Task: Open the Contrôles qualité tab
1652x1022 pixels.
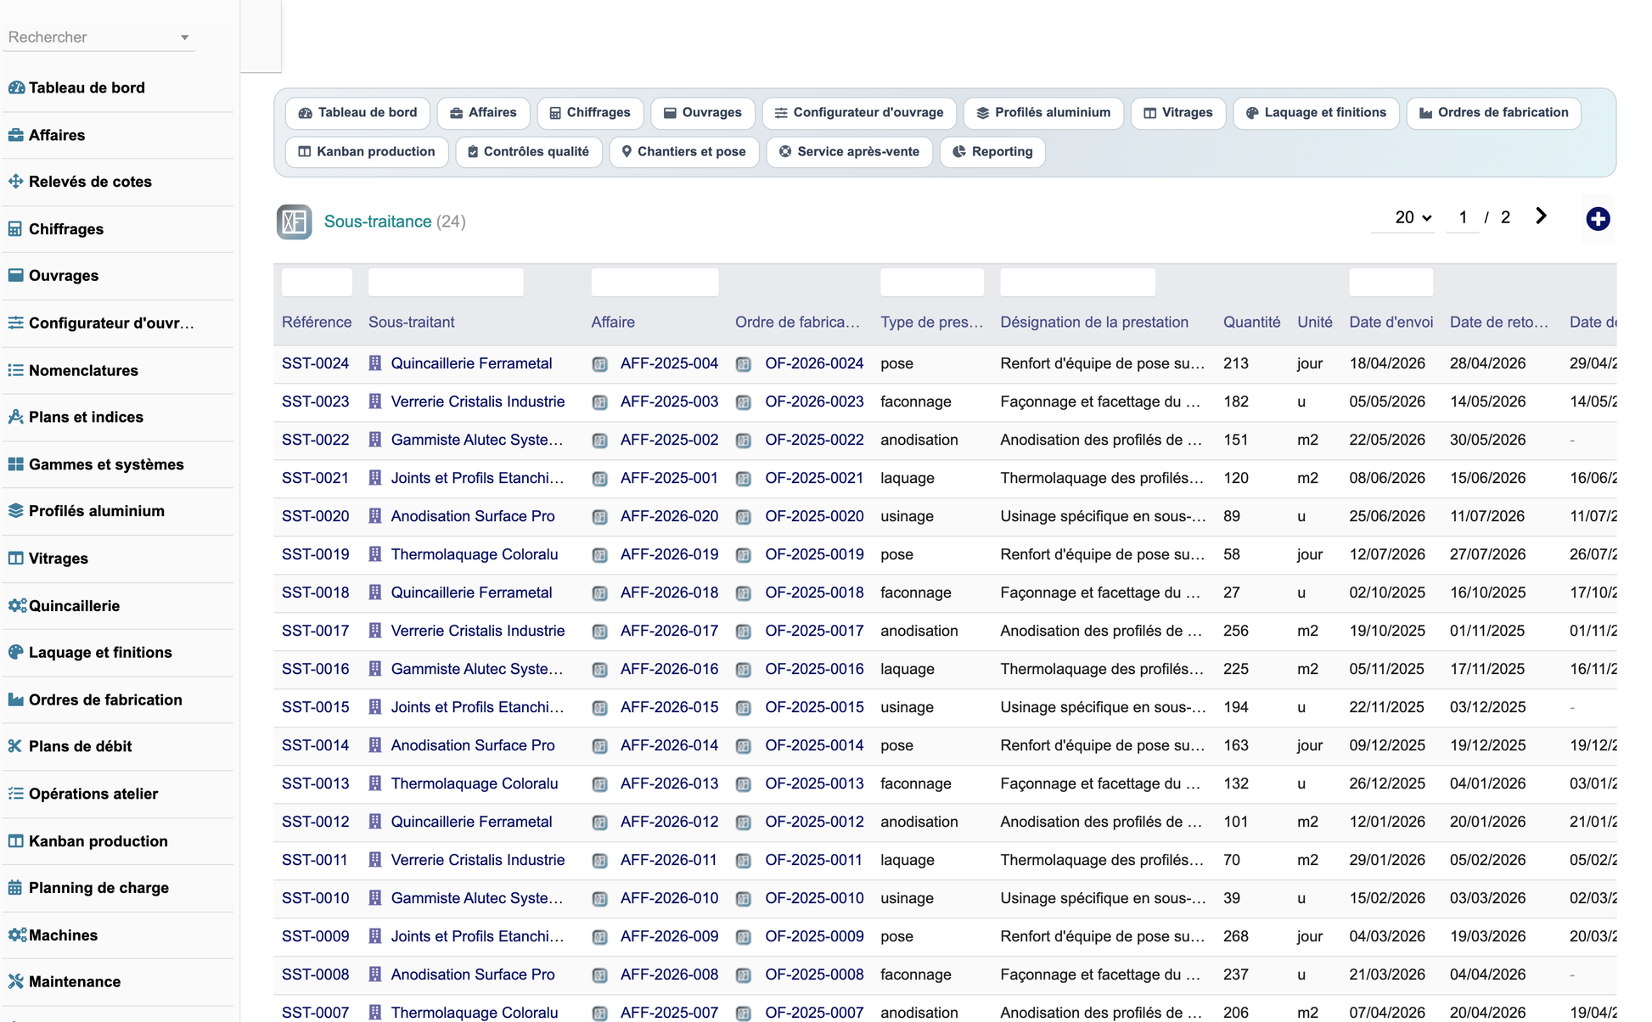Action: (529, 152)
